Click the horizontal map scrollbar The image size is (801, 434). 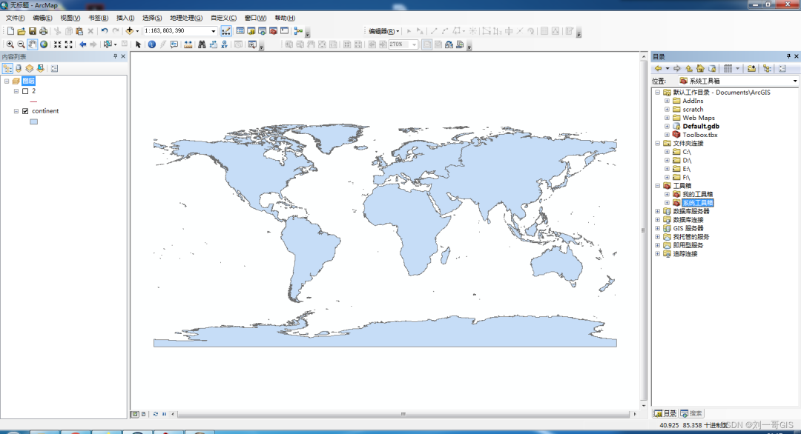pyautogui.click(x=403, y=414)
